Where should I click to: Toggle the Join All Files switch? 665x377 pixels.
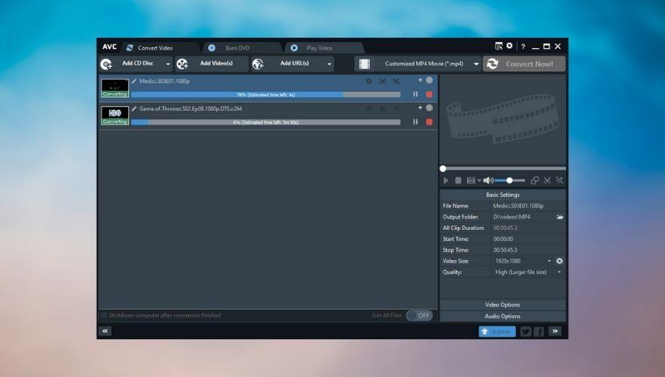(419, 315)
